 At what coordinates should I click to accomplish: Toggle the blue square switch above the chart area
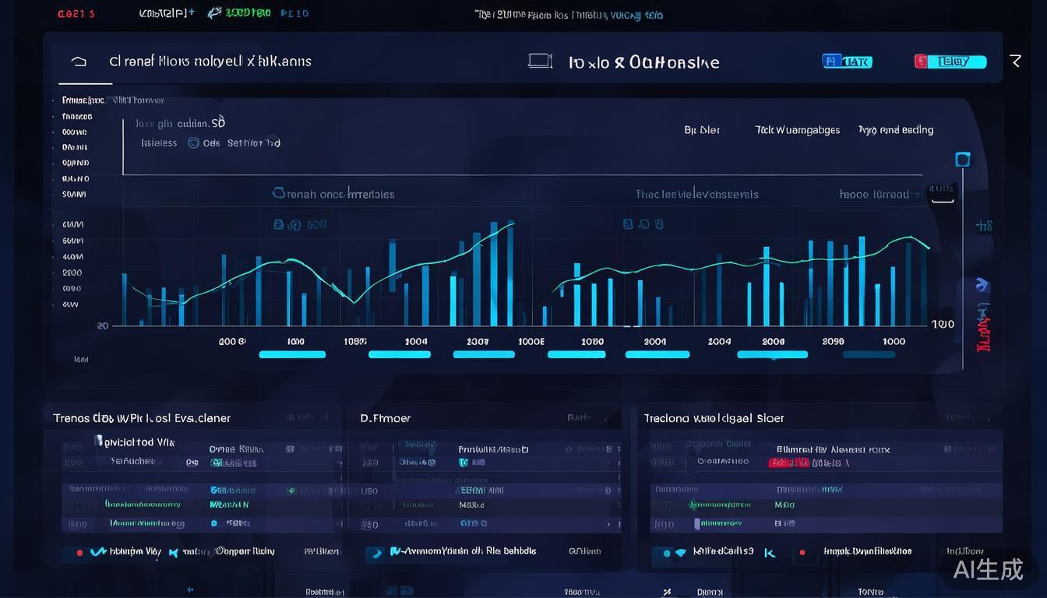pyautogui.click(x=963, y=159)
